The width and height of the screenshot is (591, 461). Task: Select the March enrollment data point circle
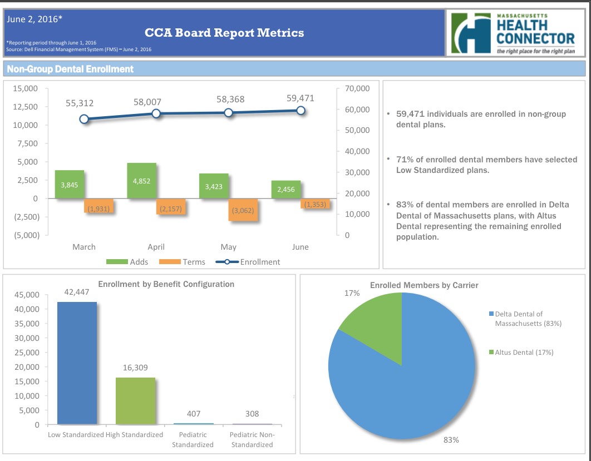84,119
